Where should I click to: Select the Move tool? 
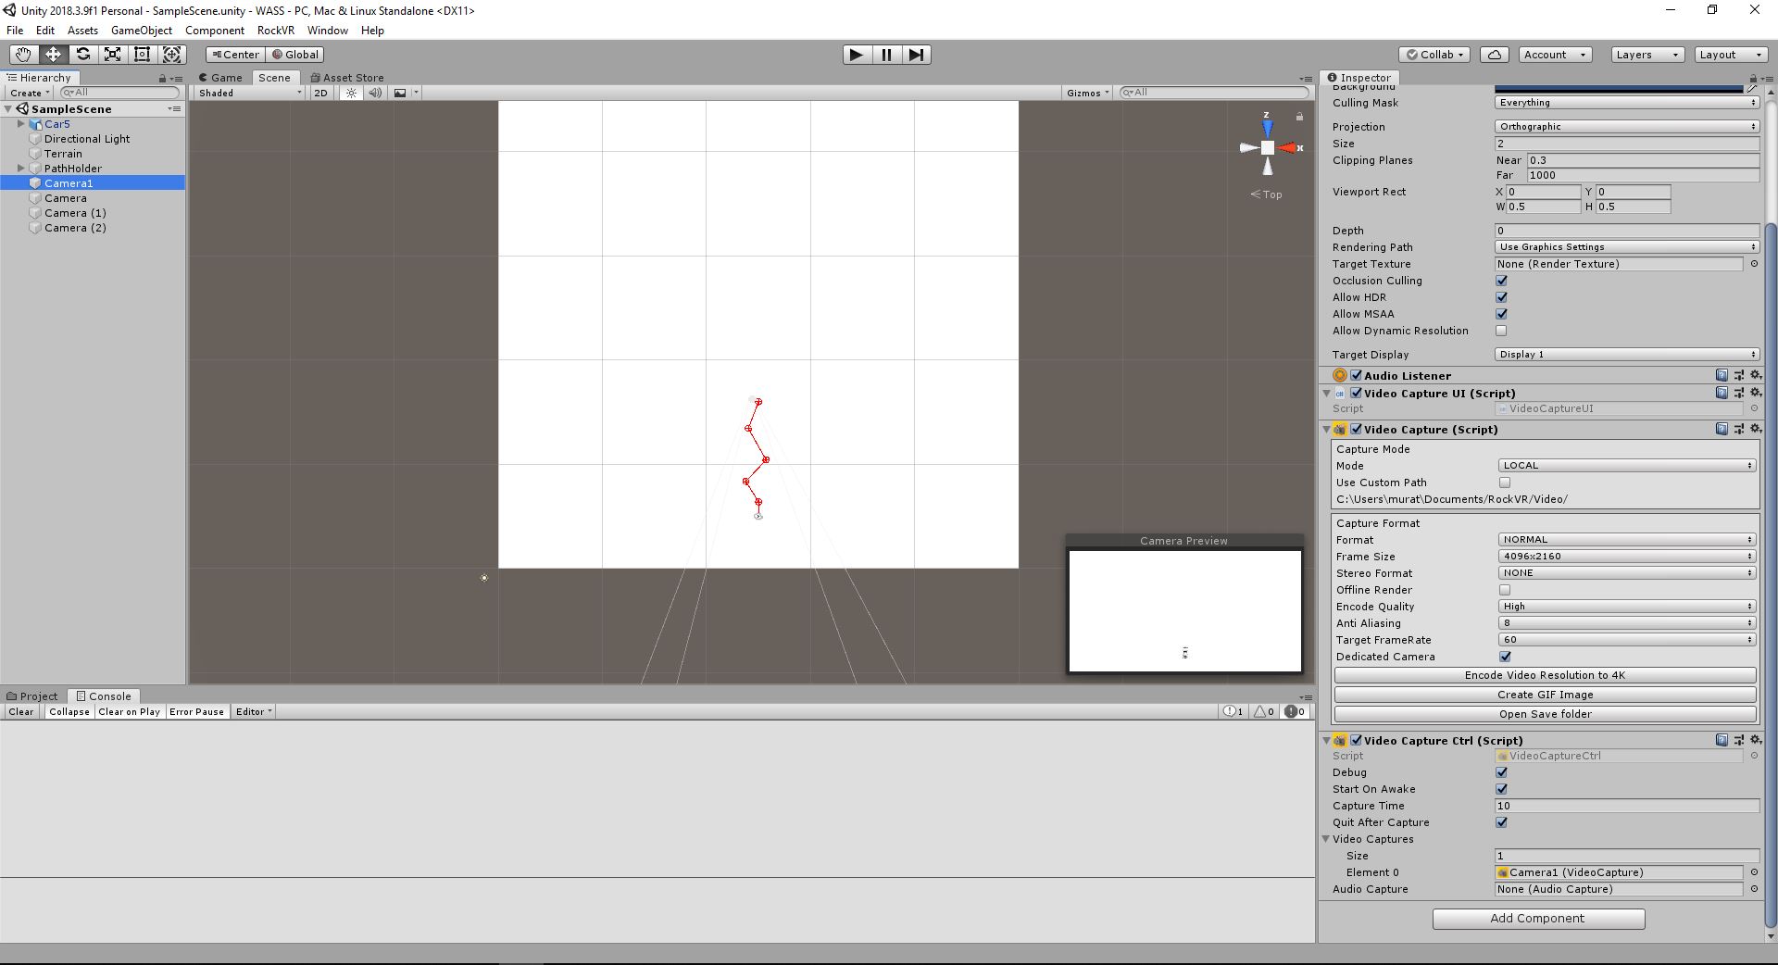click(x=53, y=55)
